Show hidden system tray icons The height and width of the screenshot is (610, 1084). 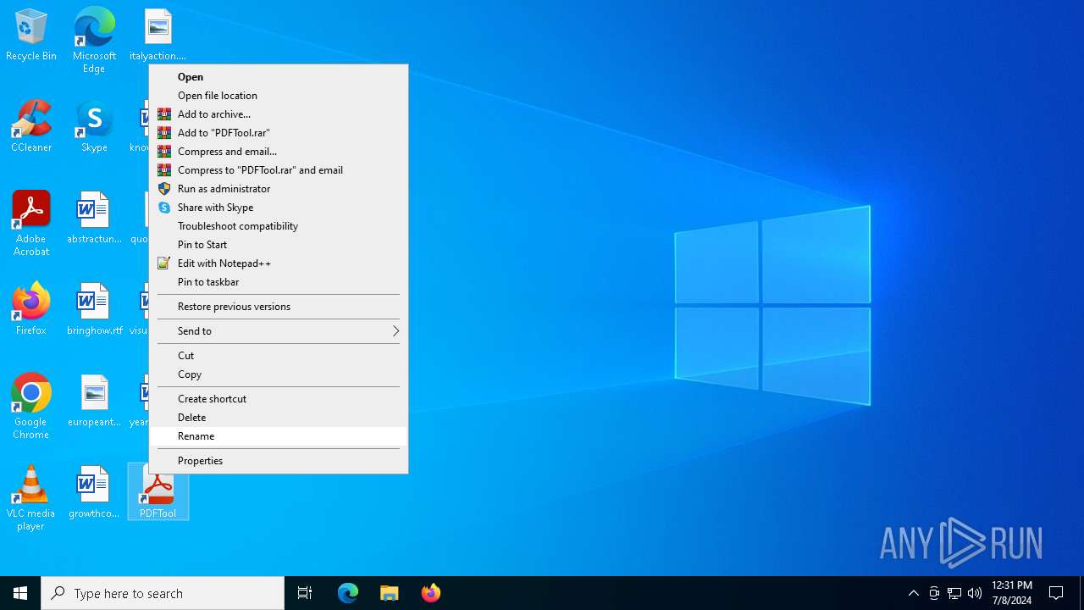(x=914, y=593)
